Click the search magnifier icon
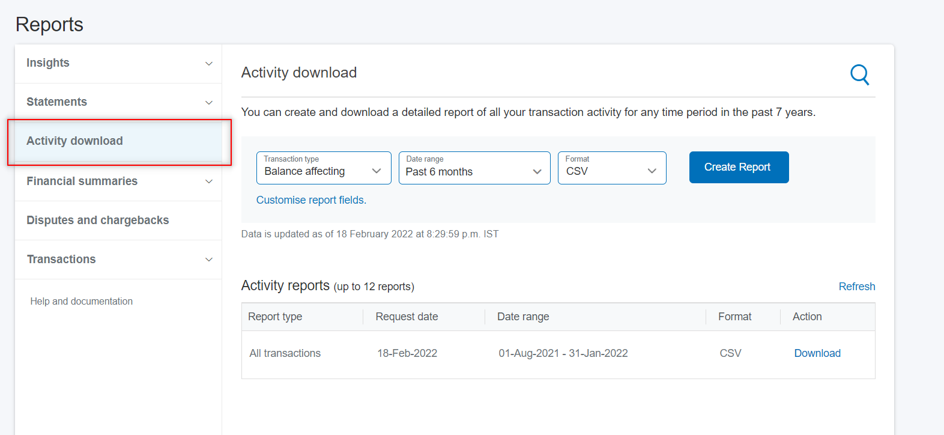This screenshot has height=435, width=944. point(860,75)
